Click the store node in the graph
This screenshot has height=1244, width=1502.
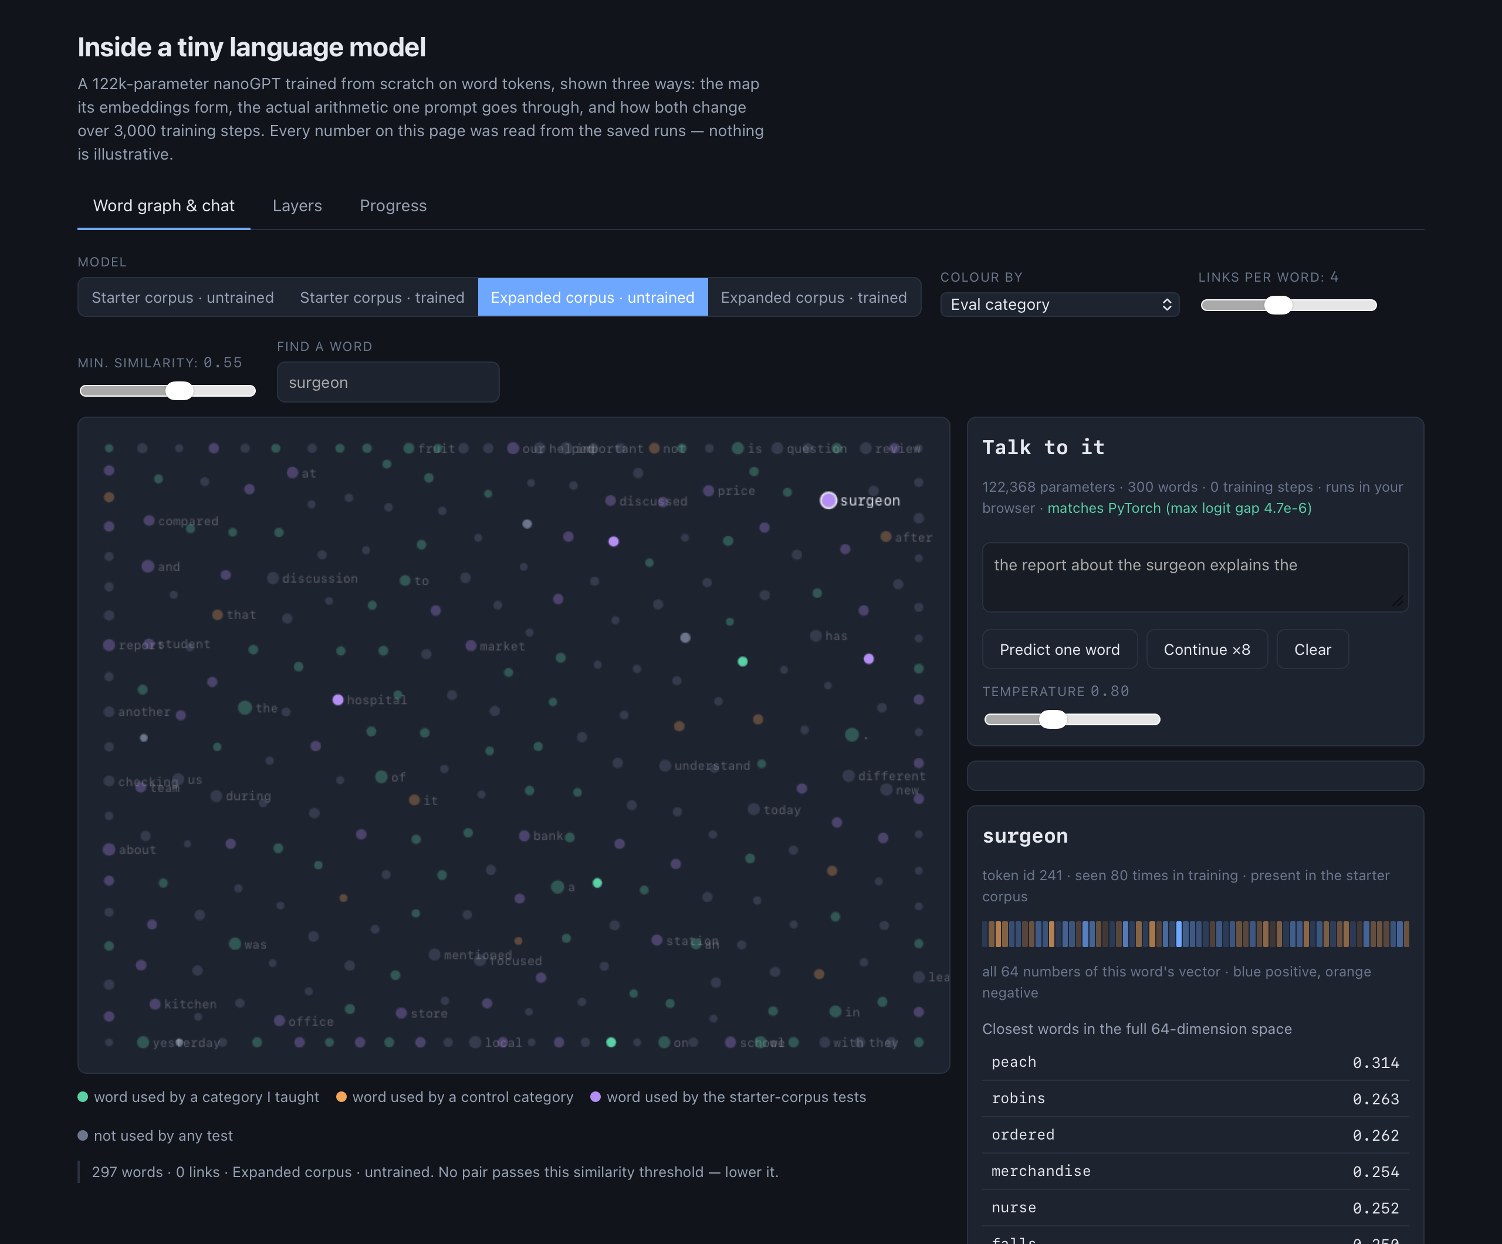pyautogui.click(x=401, y=1013)
